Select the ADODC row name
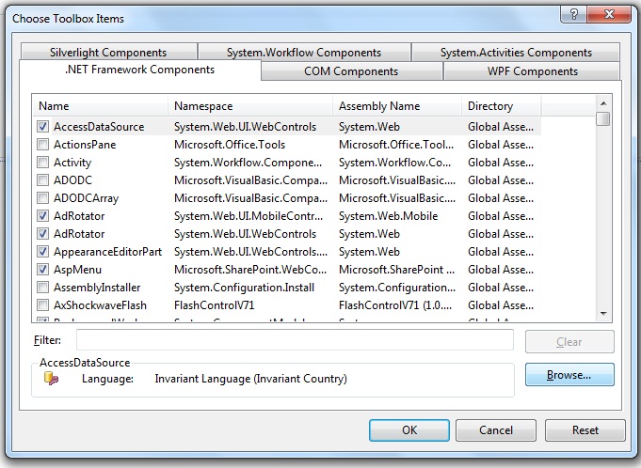 click(72, 179)
